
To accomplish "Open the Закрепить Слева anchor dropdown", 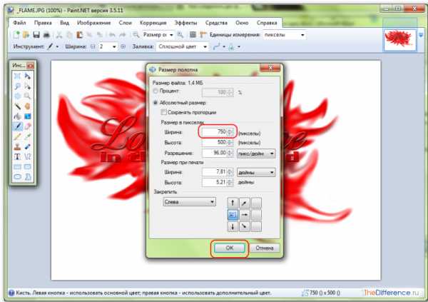I will tap(190, 202).
